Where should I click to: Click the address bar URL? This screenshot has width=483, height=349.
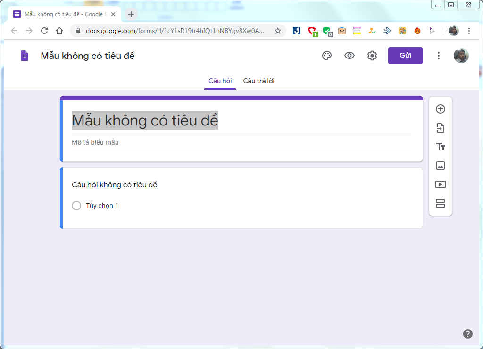coord(175,31)
